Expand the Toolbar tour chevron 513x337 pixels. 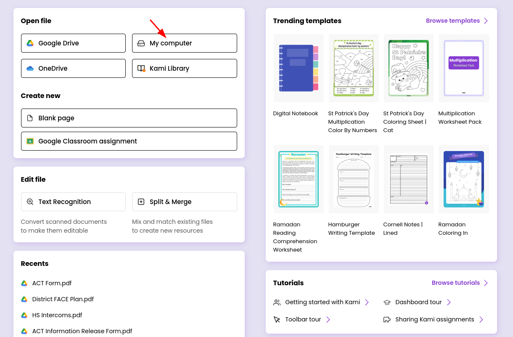click(328, 320)
